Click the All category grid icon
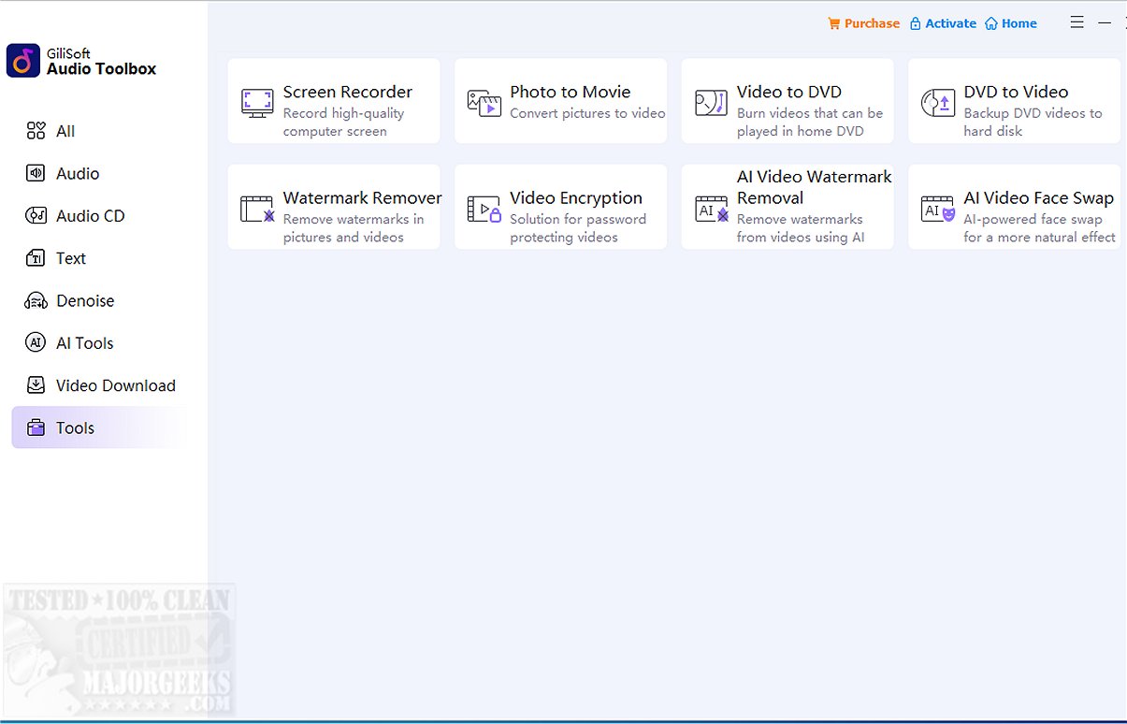Screen dimensions: 1127x724 point(36,131)
